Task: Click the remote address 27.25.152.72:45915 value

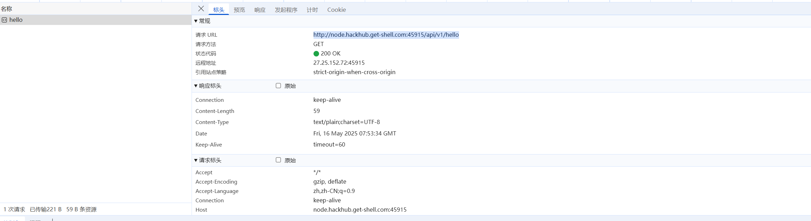Action: point(339,63)
